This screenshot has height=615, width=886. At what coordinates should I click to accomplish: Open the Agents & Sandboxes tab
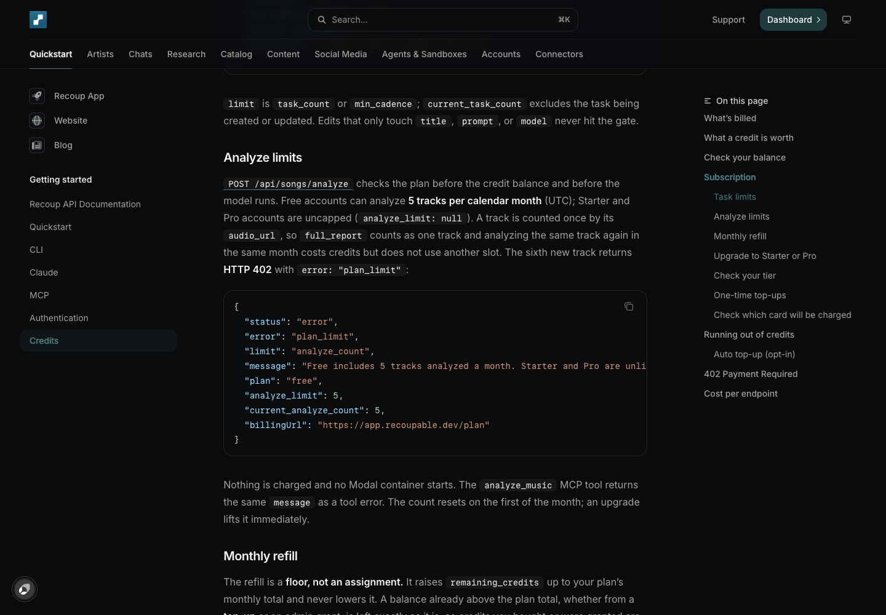[425, 54]
